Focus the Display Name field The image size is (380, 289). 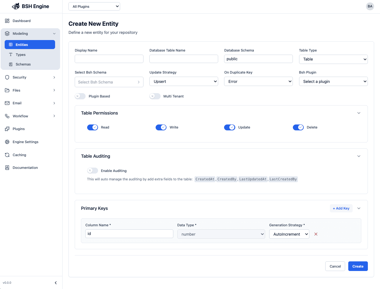(109, 59)
